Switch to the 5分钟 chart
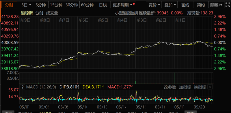 (x=40, y=5)
